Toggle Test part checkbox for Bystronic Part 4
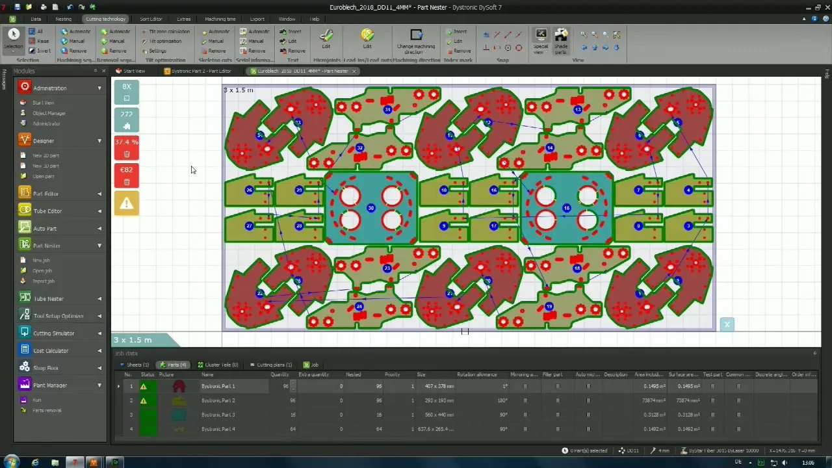The width and height of the screenshot is (832, 468). tap(712, 429)
